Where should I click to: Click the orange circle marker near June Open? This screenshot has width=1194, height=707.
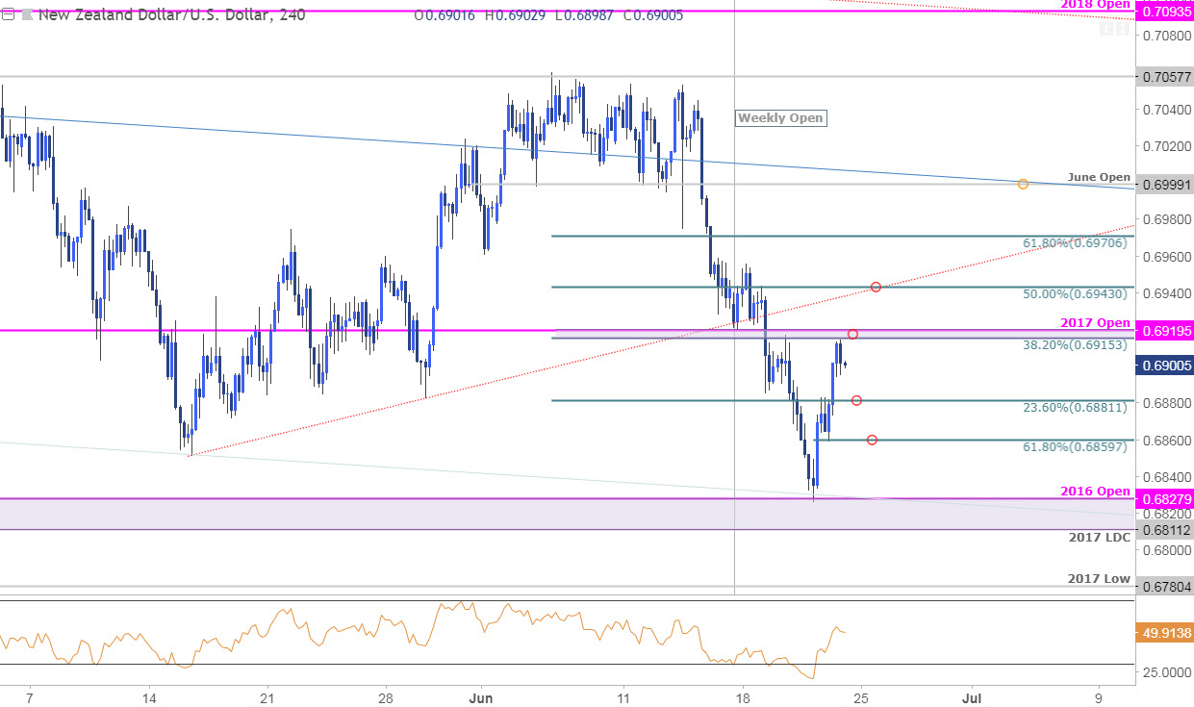coord(1023,184)
